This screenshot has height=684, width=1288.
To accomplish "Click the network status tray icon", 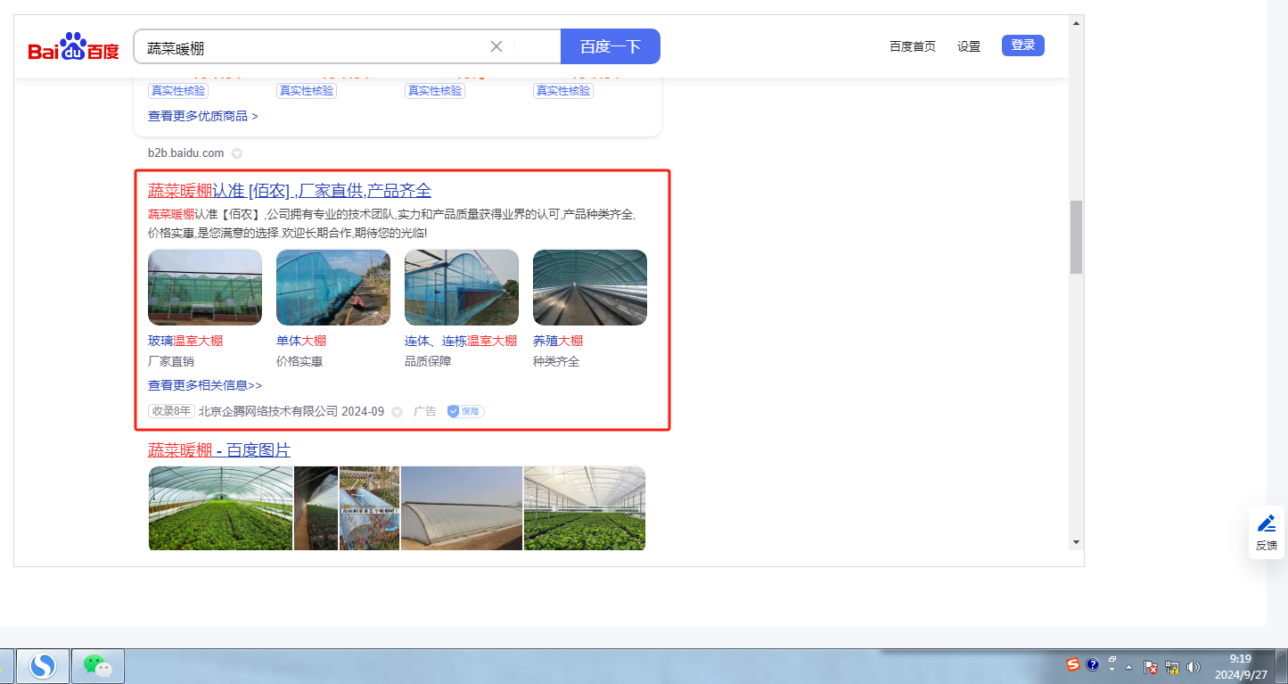I will 1172,667.
